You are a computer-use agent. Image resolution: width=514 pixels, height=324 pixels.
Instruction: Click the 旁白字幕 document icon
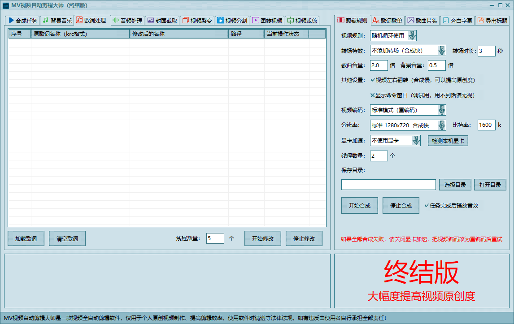446,20
